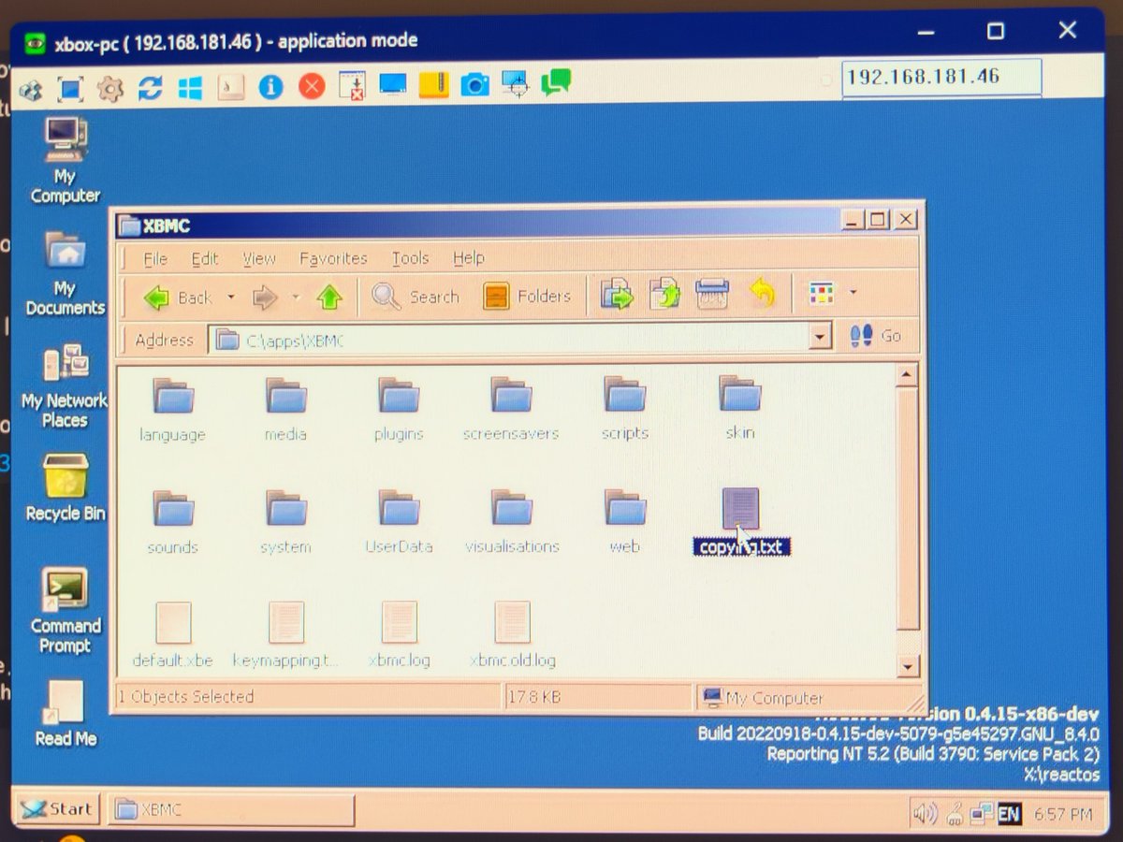The image size is (1123, 842).
Task: Expand the Forward history dropdown arrow
Action: (295, 298)
